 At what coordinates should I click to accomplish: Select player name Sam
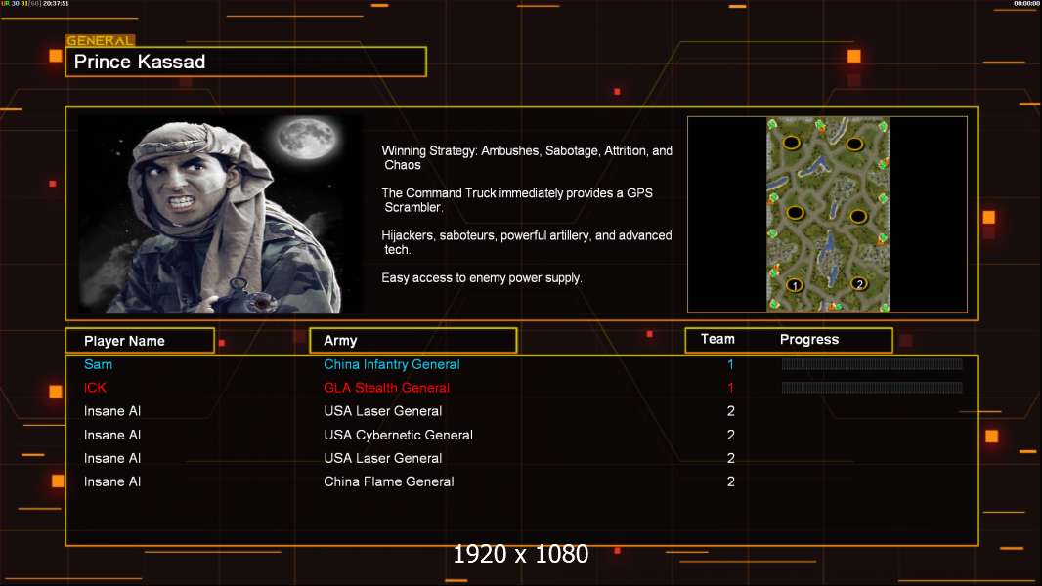(99, 364)
